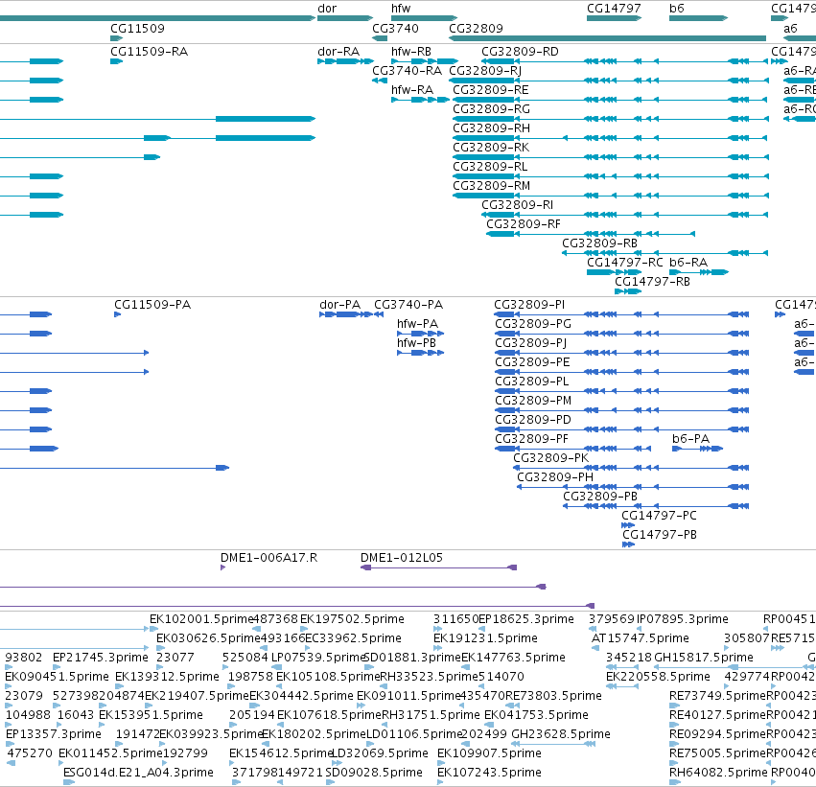This screenshot has height=787, width=816.
Task: Click the EK197502.5prime EST label
Action: tap(352, 619)
